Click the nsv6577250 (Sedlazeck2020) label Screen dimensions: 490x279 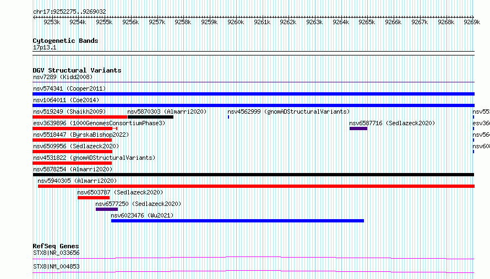(x=138, y=204)
